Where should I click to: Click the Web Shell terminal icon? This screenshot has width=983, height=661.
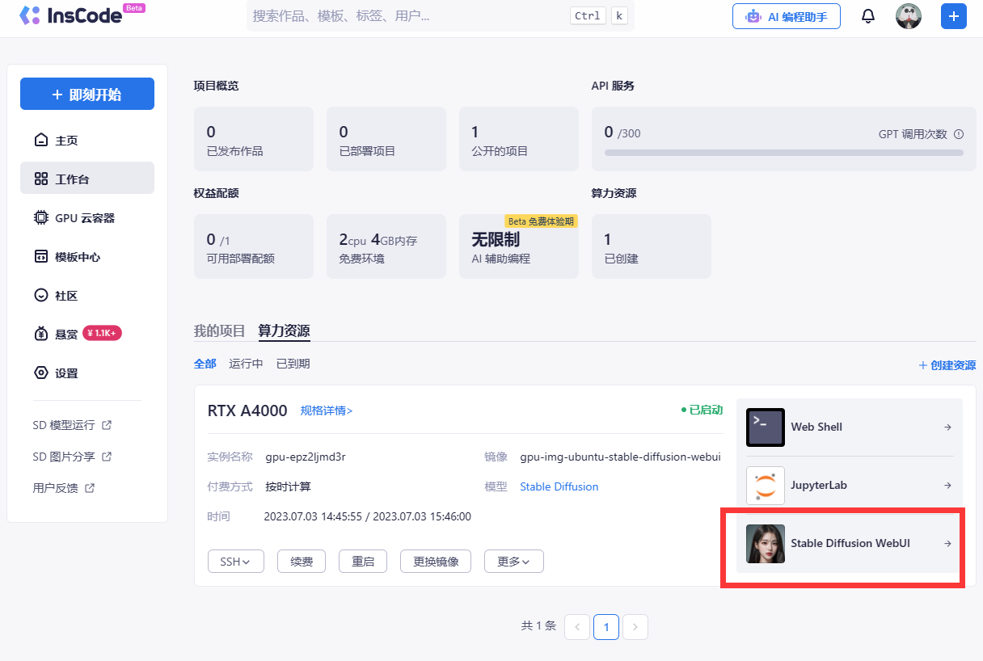pos(766,427)
